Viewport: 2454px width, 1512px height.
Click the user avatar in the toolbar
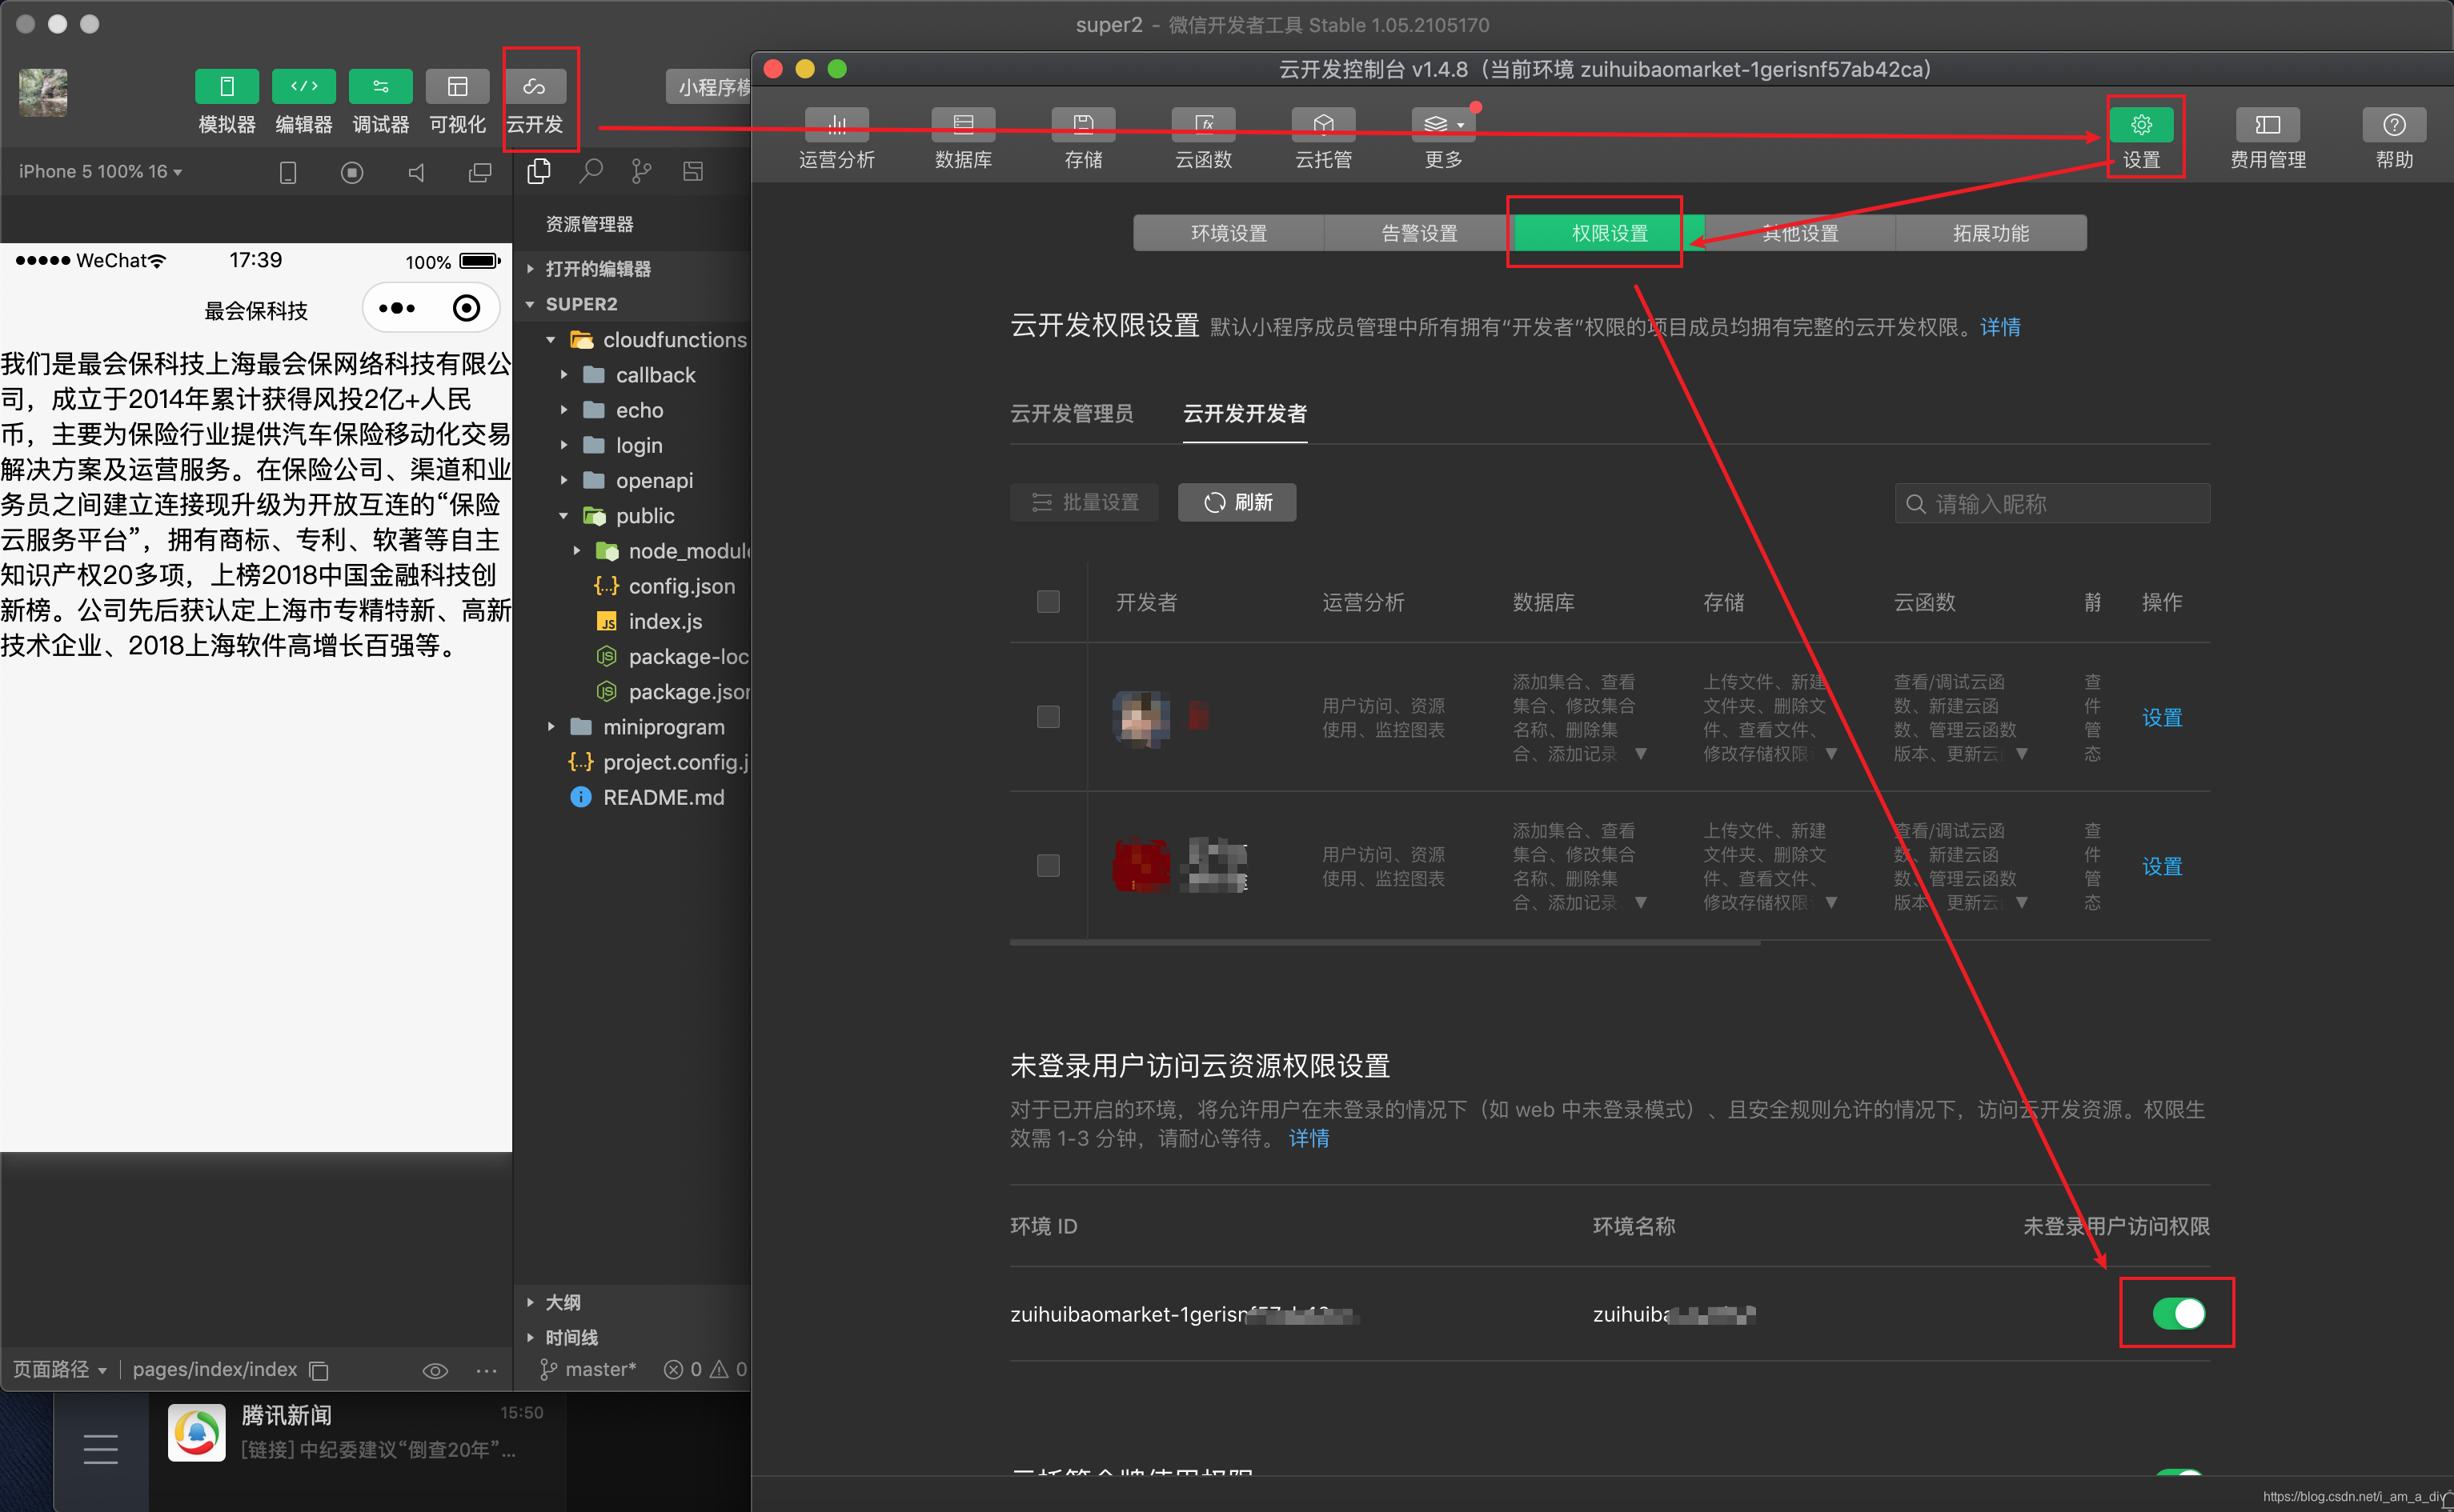[x=43, y=92]
